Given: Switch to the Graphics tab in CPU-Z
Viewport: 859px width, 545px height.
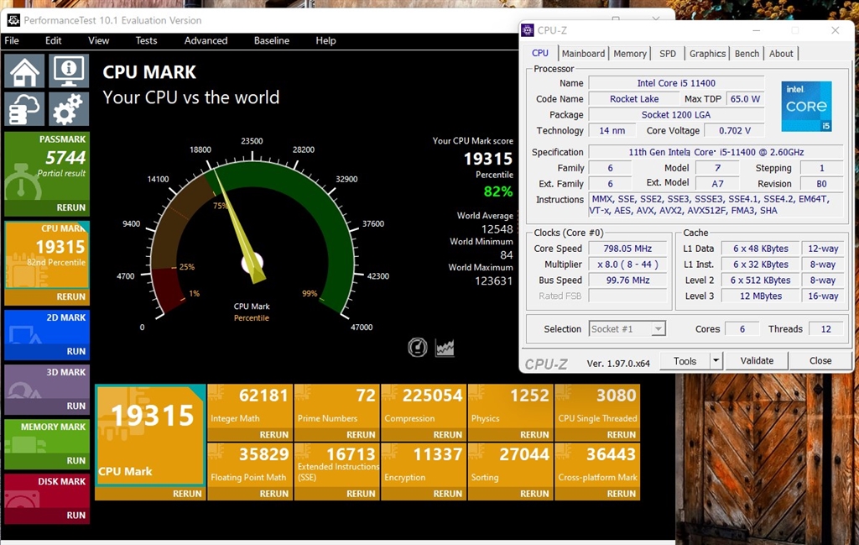Looking at the screenshot, I should 707,54.
